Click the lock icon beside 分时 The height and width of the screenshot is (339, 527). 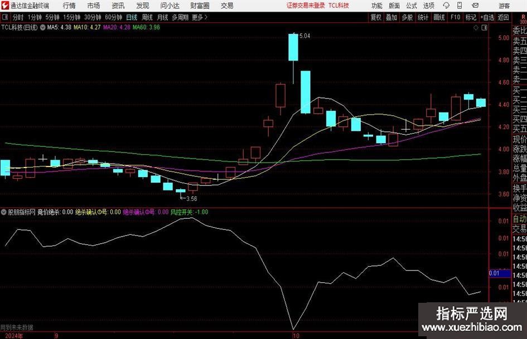pyautogui.click(x=6, y=17)
